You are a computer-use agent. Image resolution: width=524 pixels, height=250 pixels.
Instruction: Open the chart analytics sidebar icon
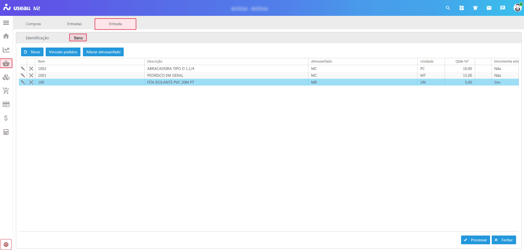pyautogui.click(x=6, y=50)
